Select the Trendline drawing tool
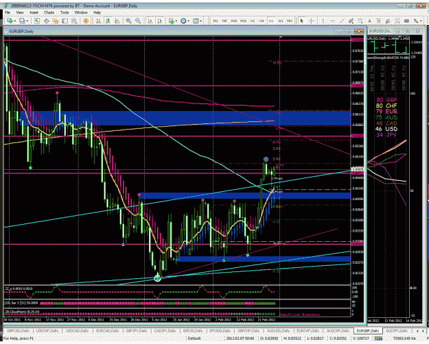Viewport: 429px width, 344px height. coord(342,21)
